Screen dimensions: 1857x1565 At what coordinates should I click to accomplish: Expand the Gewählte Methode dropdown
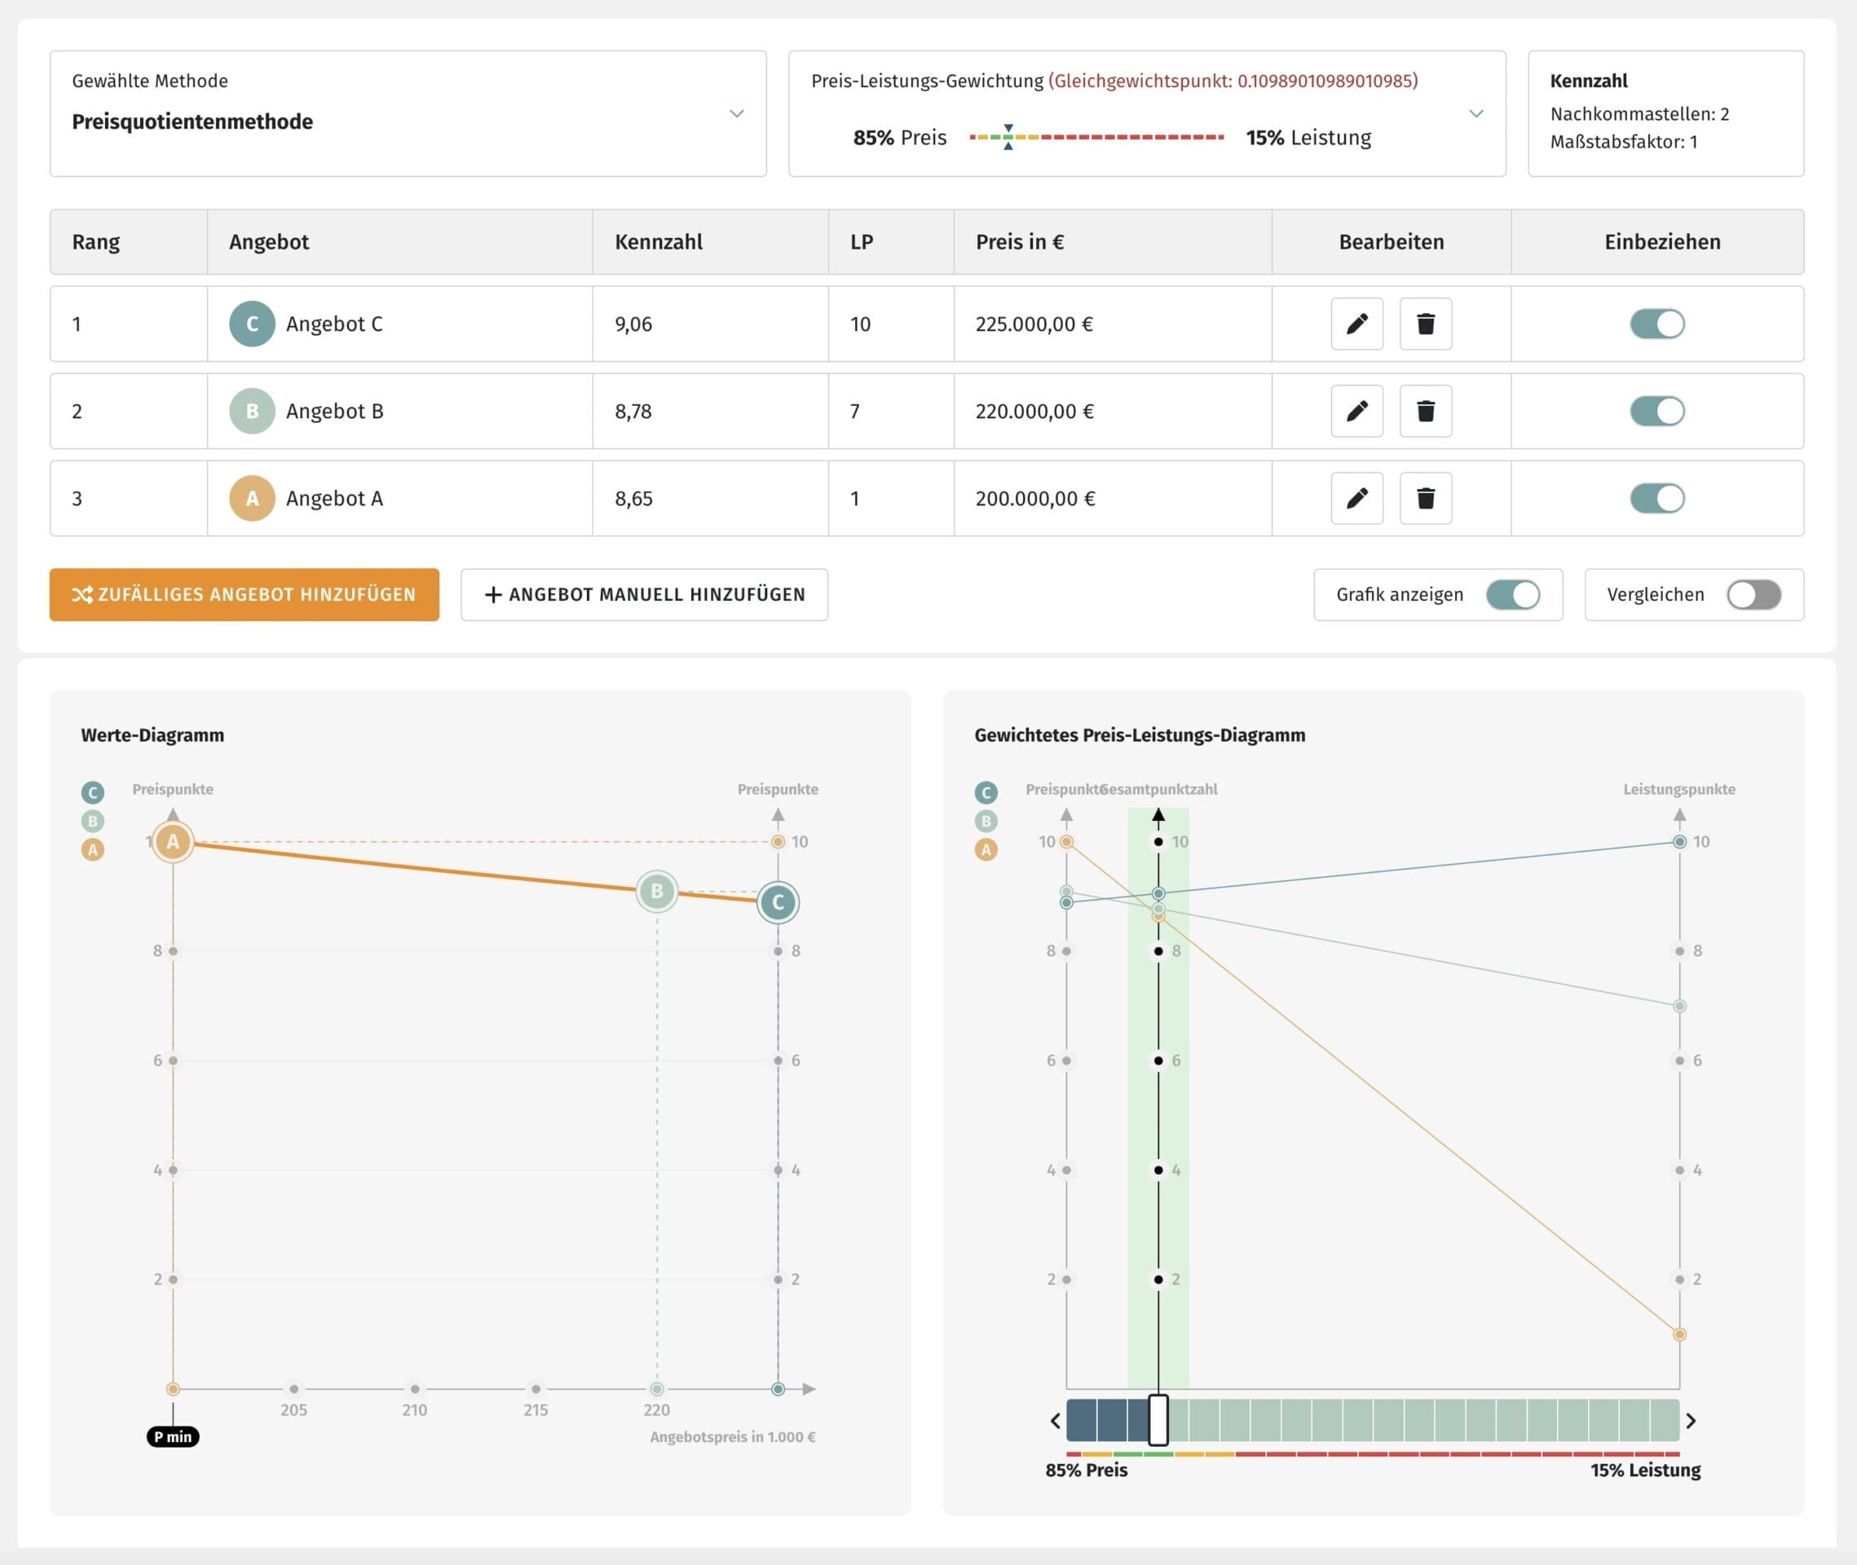(x=735, y=113)
